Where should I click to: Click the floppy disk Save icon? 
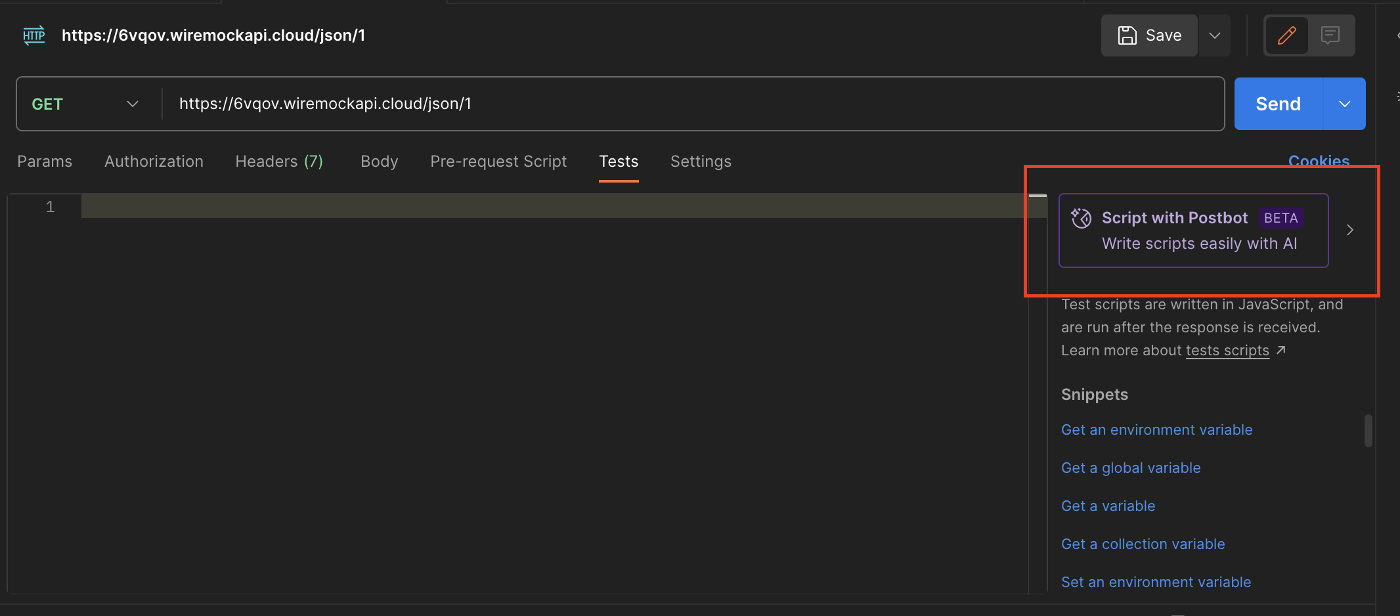pyautogui.click(x=1127, y=35)
